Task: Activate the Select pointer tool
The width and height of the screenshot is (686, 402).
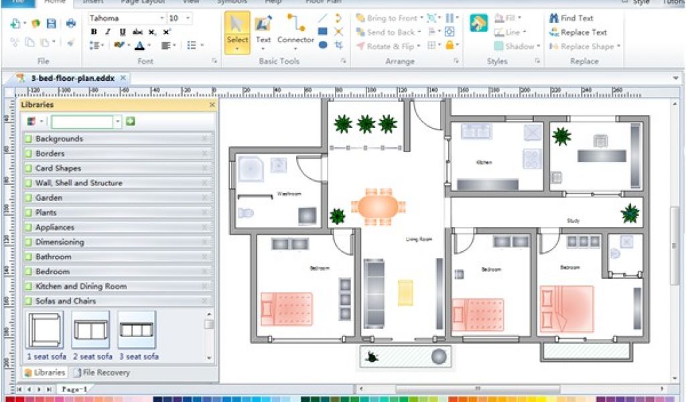Action: click(237, 31)
